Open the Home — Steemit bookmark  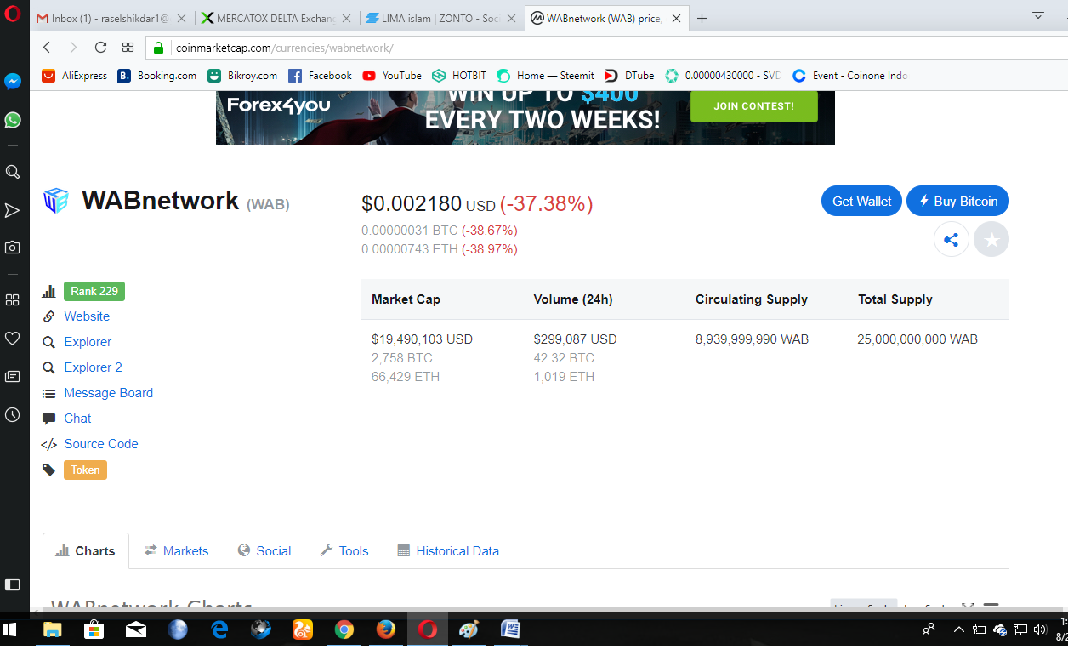point(546,76)
